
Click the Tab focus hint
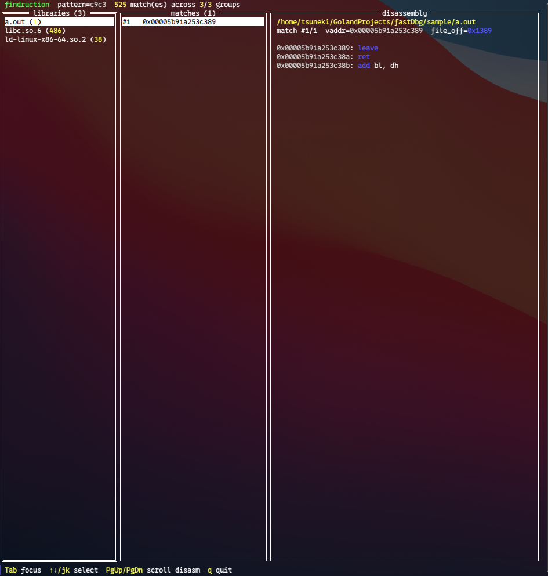pyautogui.click(x=23, y=570)
